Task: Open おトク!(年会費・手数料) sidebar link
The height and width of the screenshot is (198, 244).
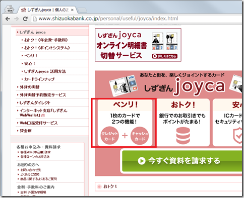Action: 46,40
